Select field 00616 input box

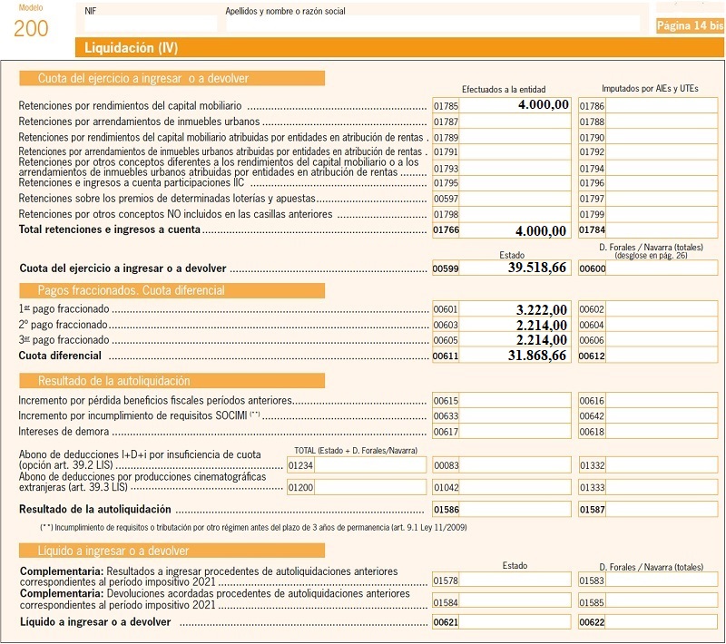(x=662, y=401)
